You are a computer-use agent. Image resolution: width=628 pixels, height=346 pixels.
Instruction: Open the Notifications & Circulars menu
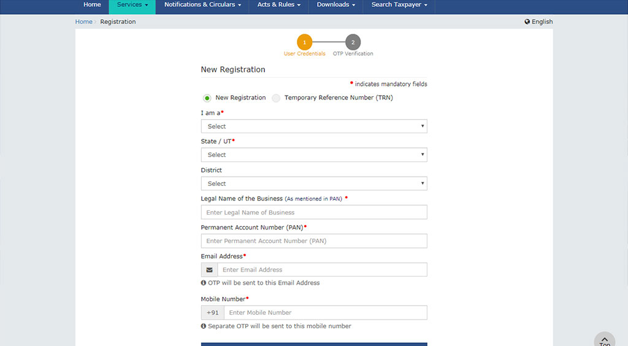click(202, 5)
